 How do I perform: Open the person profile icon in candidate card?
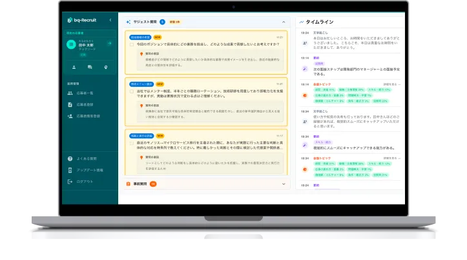coord(74,68)
